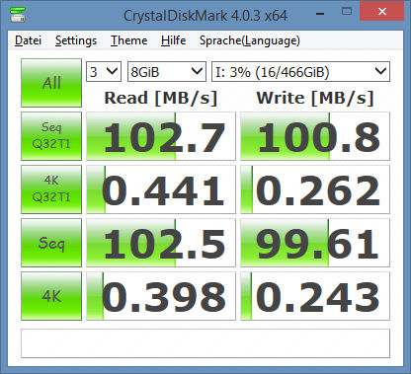Select the 4K write value 0.243
Viewport: 411px width, 374px height.
click(x=315, y=296)
